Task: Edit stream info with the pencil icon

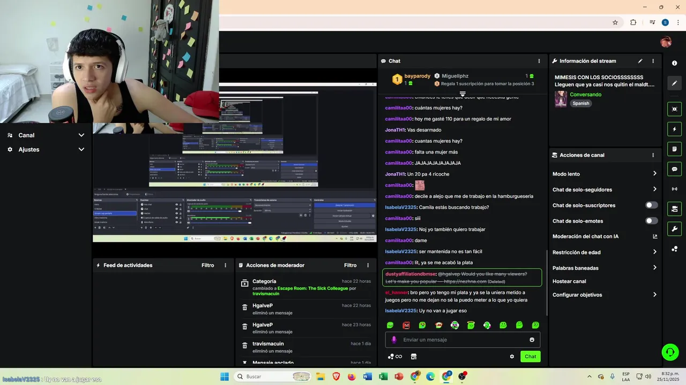Action: (x=640, y=61)
